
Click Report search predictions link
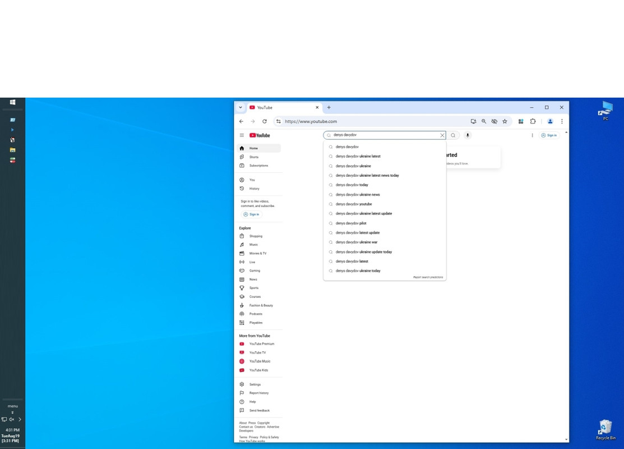click(428, 277)
